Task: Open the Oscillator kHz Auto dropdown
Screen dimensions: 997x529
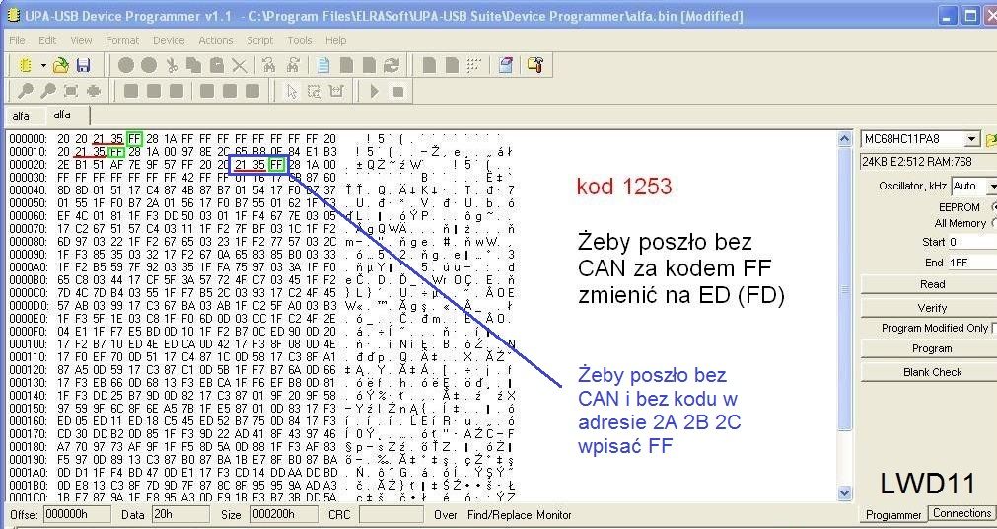Action: [991, 186]
